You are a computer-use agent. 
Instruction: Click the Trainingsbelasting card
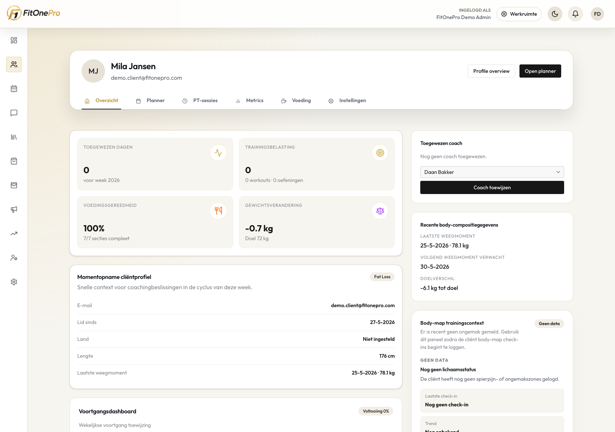[317, 164]
